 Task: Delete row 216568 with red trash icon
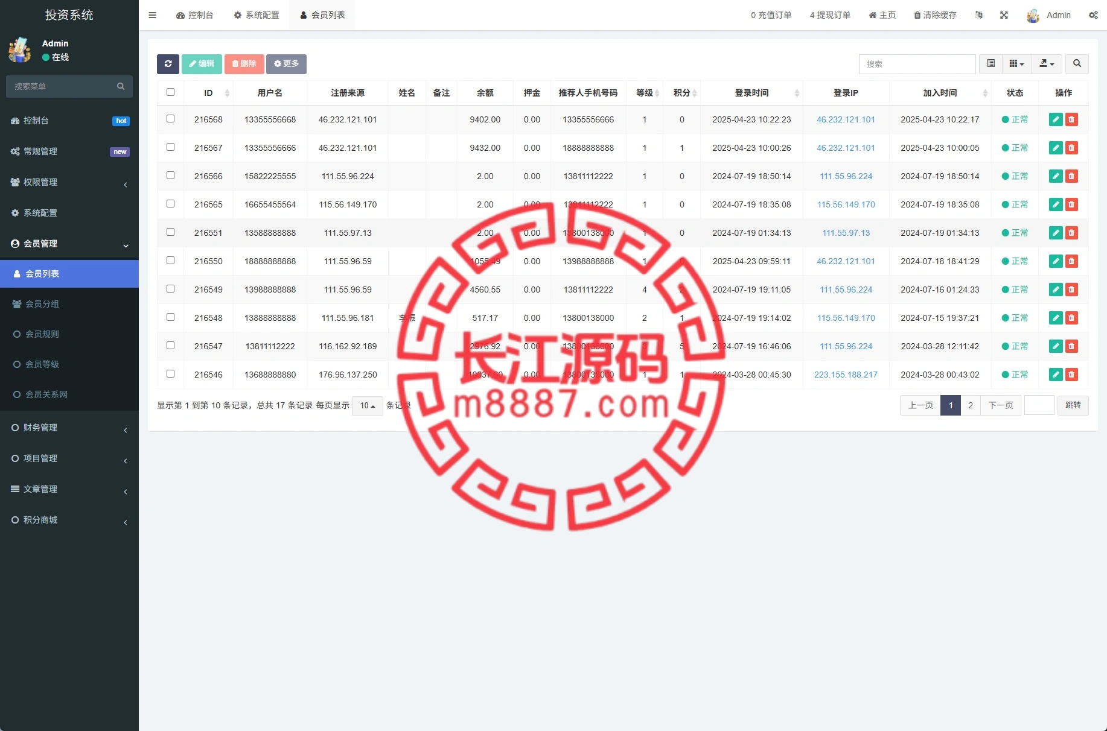click(x=1071, y=119)
